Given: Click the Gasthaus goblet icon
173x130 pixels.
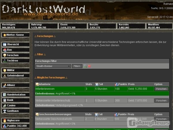Looking at the screenshot, I should click(5, 111).
